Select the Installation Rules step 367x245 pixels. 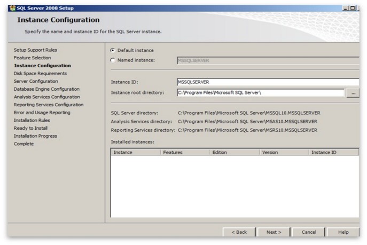[x=32, y=120]
